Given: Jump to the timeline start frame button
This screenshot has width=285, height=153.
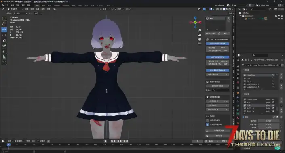Looking at the screenshot, I should tap(112, 141).
